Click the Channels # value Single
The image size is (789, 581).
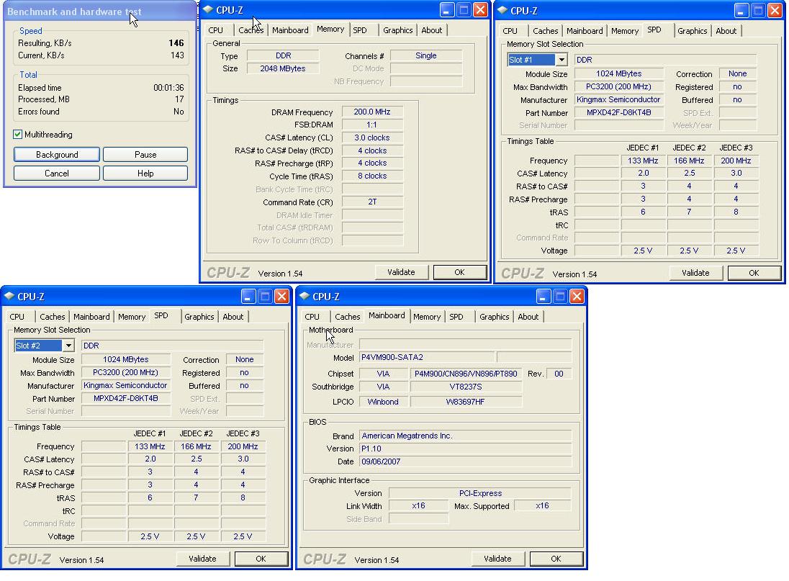[x=426, y=55]
